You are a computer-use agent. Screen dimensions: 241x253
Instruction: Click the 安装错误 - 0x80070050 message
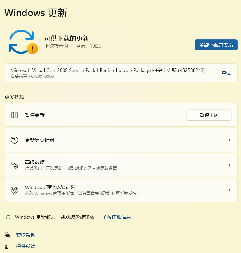[32, 76]
